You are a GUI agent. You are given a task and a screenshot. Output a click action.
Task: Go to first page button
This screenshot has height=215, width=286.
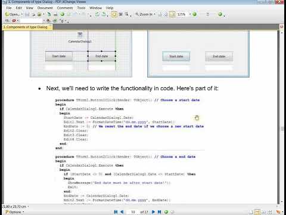(x=116, y=212)
